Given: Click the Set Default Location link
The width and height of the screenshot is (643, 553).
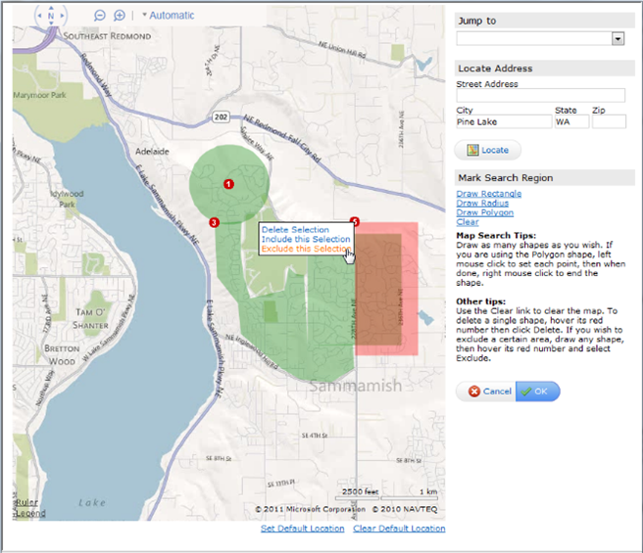Looking at the screenshot, I should coord(302,529).
